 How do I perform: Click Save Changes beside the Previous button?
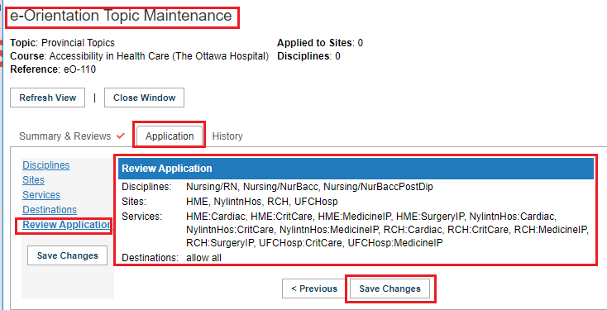[x=390, y=289]
